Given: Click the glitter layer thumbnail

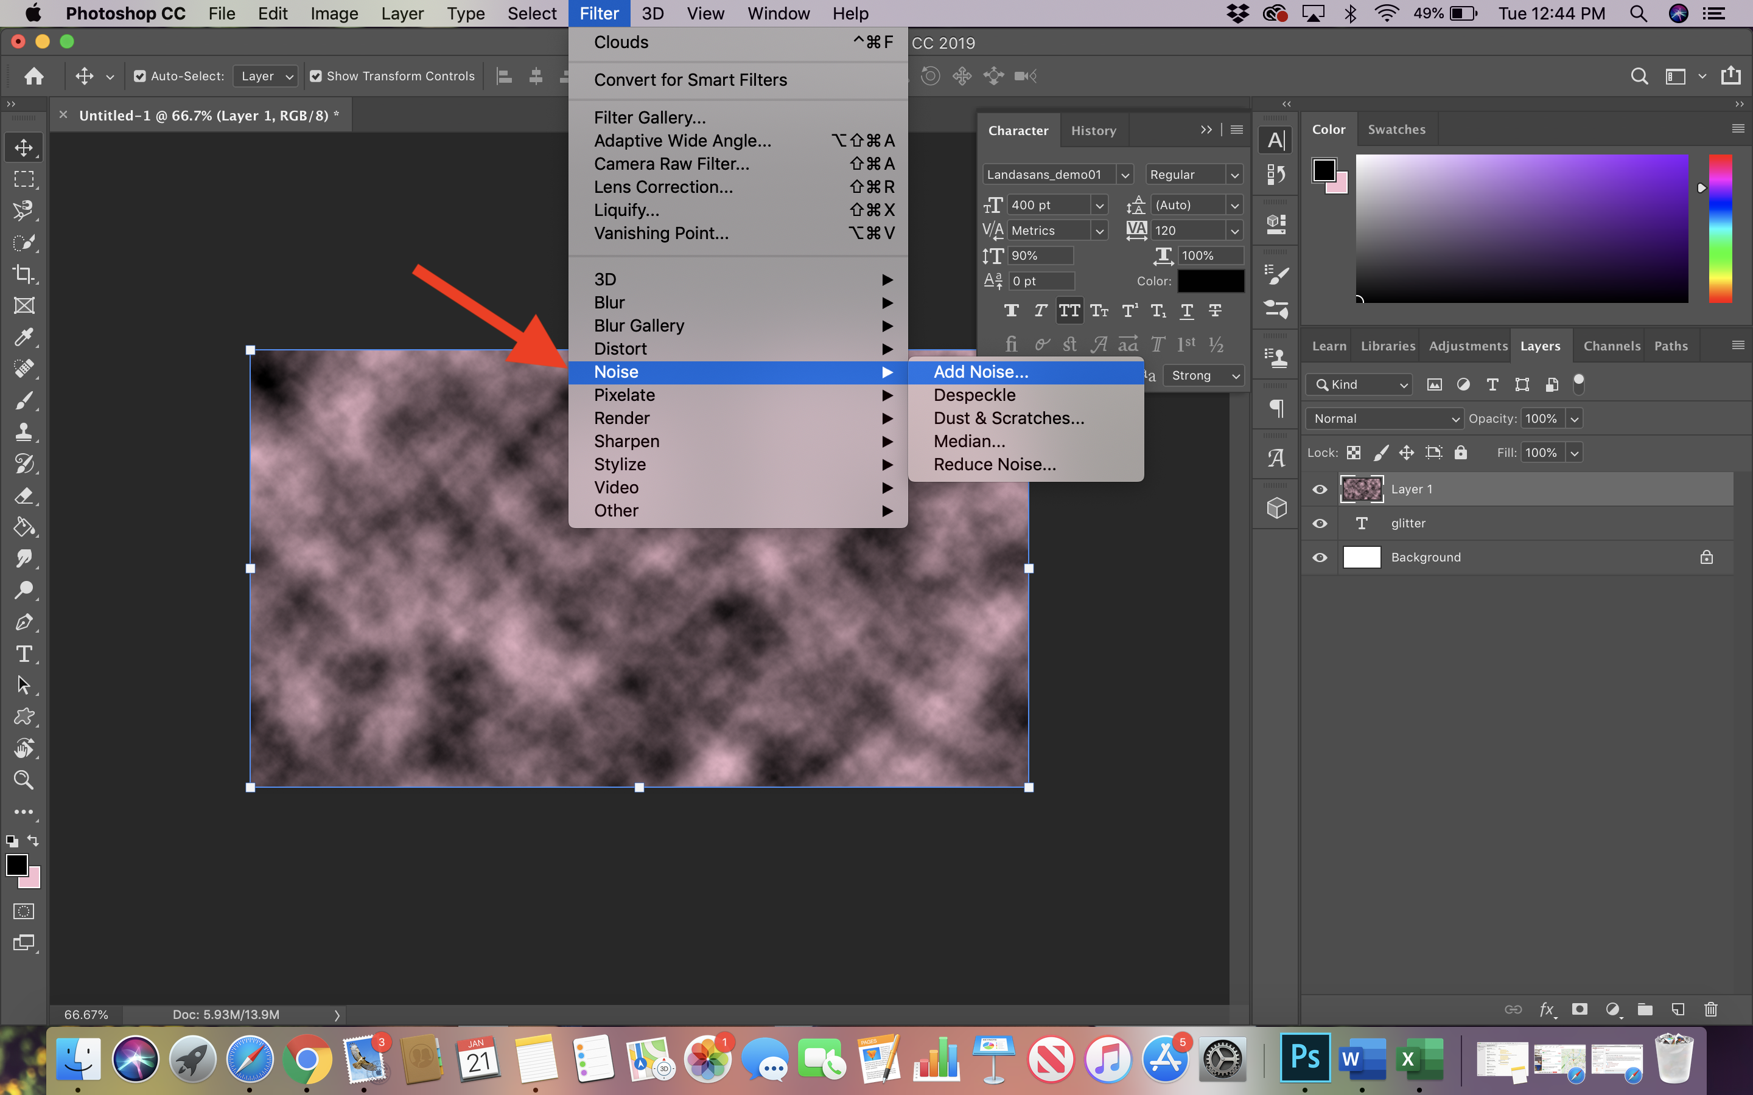Looking at the screenshot, I should coord(1362,523).
